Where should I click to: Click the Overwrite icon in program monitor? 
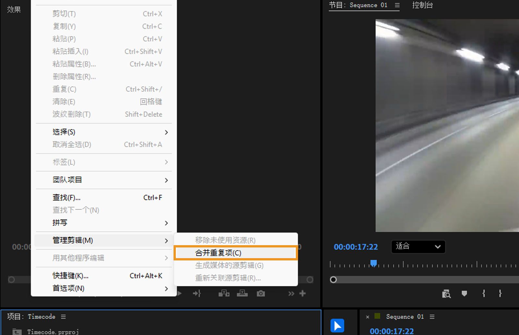tap(242, 293)
